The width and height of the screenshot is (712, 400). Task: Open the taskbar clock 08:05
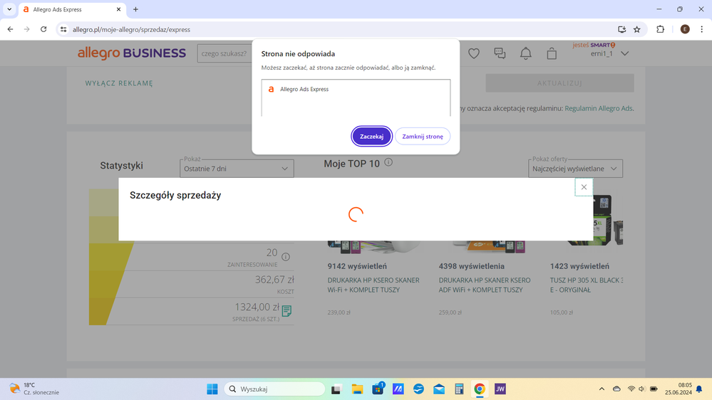(679, 389)
